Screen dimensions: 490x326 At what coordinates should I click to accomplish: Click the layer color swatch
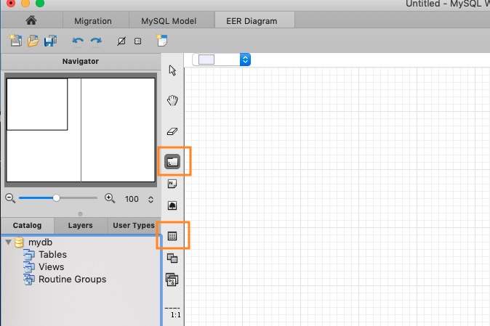(x=206, y=60)
